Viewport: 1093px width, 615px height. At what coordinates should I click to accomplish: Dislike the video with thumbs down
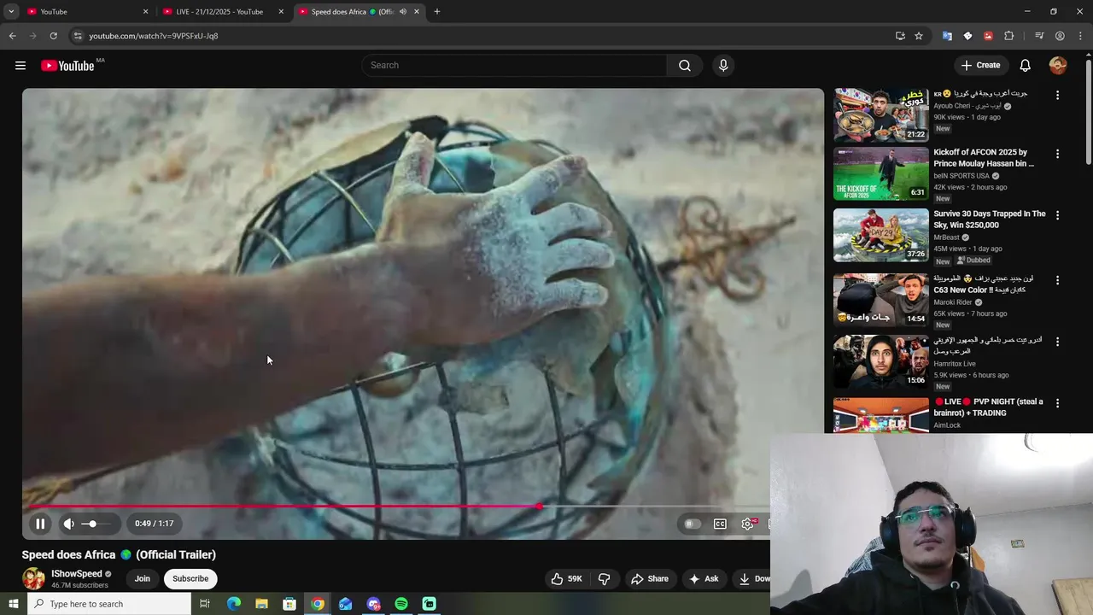(604, 578)
